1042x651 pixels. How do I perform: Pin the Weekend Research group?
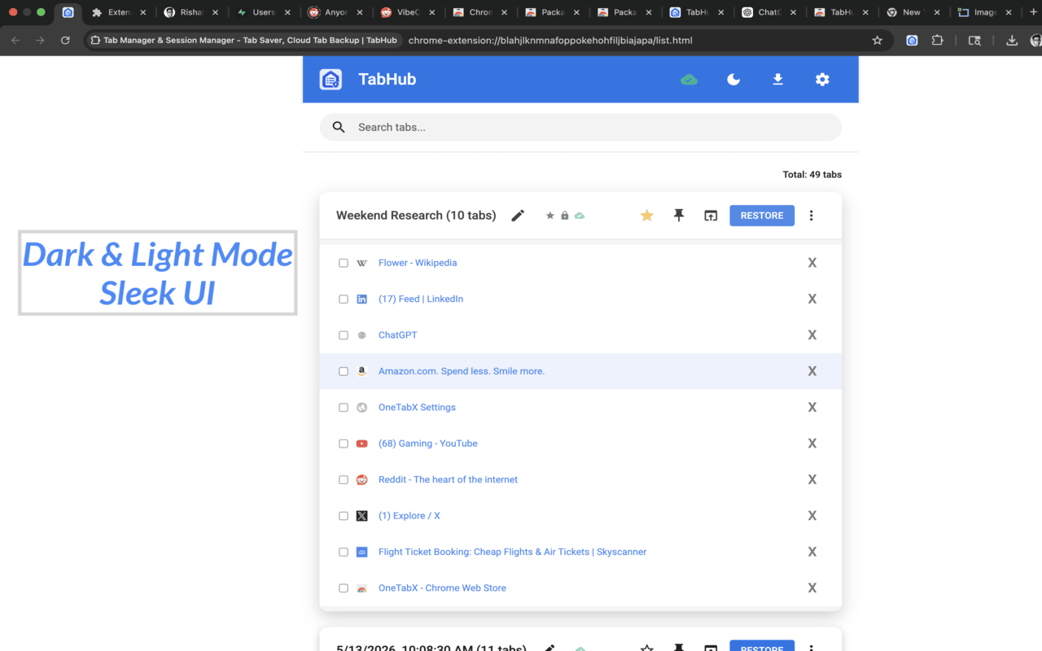tap(679, 216)
